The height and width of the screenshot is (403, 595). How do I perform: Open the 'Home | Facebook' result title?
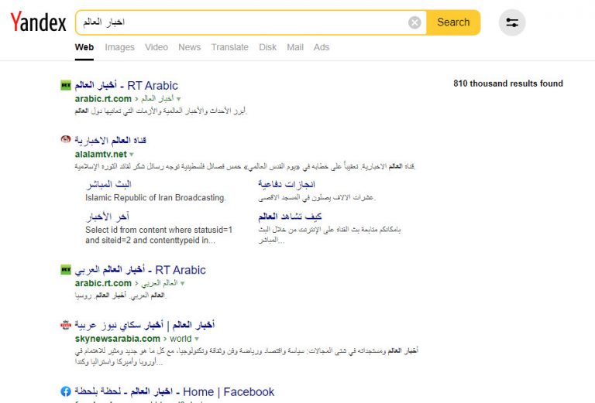pyautogui.click(x=174, y=391)
